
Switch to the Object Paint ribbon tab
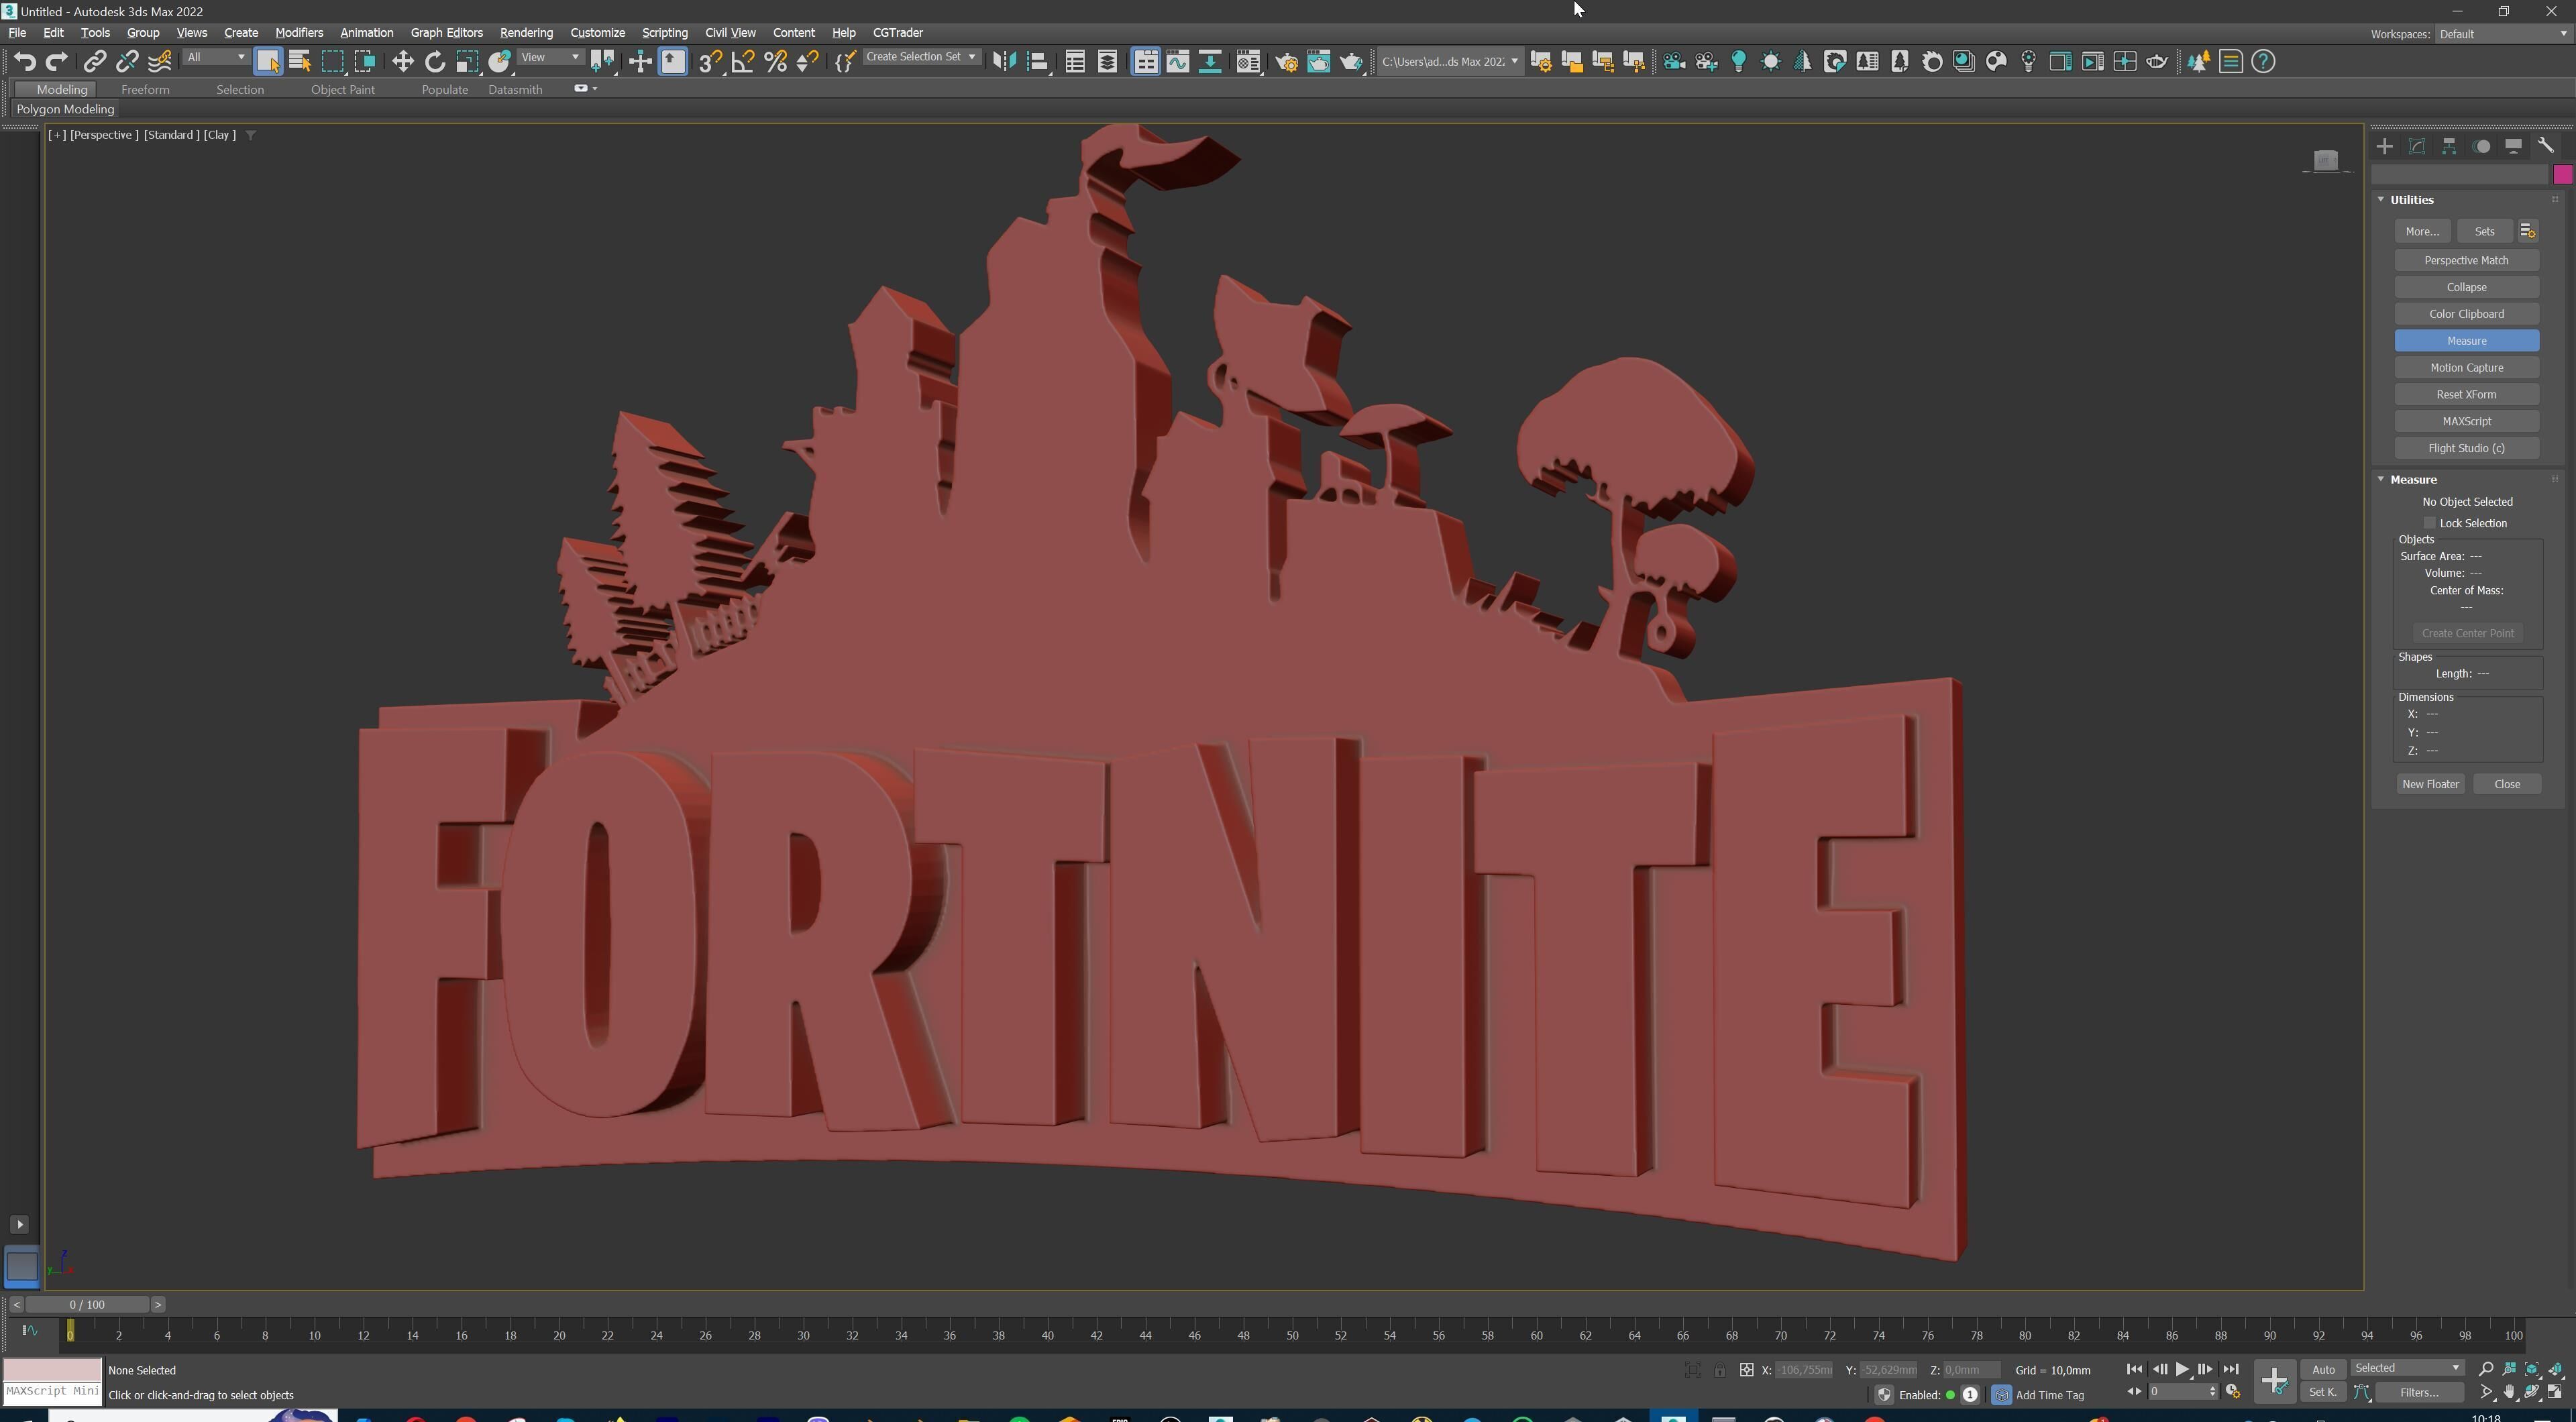343,90
